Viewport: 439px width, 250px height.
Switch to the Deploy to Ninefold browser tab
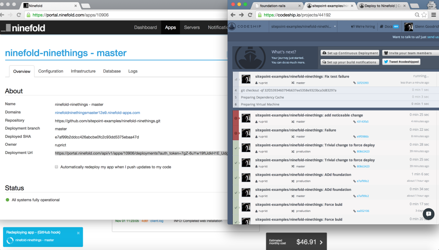pos(383,6)
